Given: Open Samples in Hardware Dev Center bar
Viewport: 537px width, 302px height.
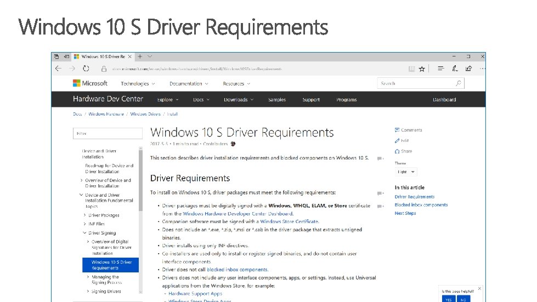Looking at the screenshot, I should 276,100.
